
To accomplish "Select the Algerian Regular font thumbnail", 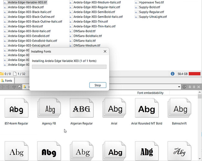I will tap(82, 108).
